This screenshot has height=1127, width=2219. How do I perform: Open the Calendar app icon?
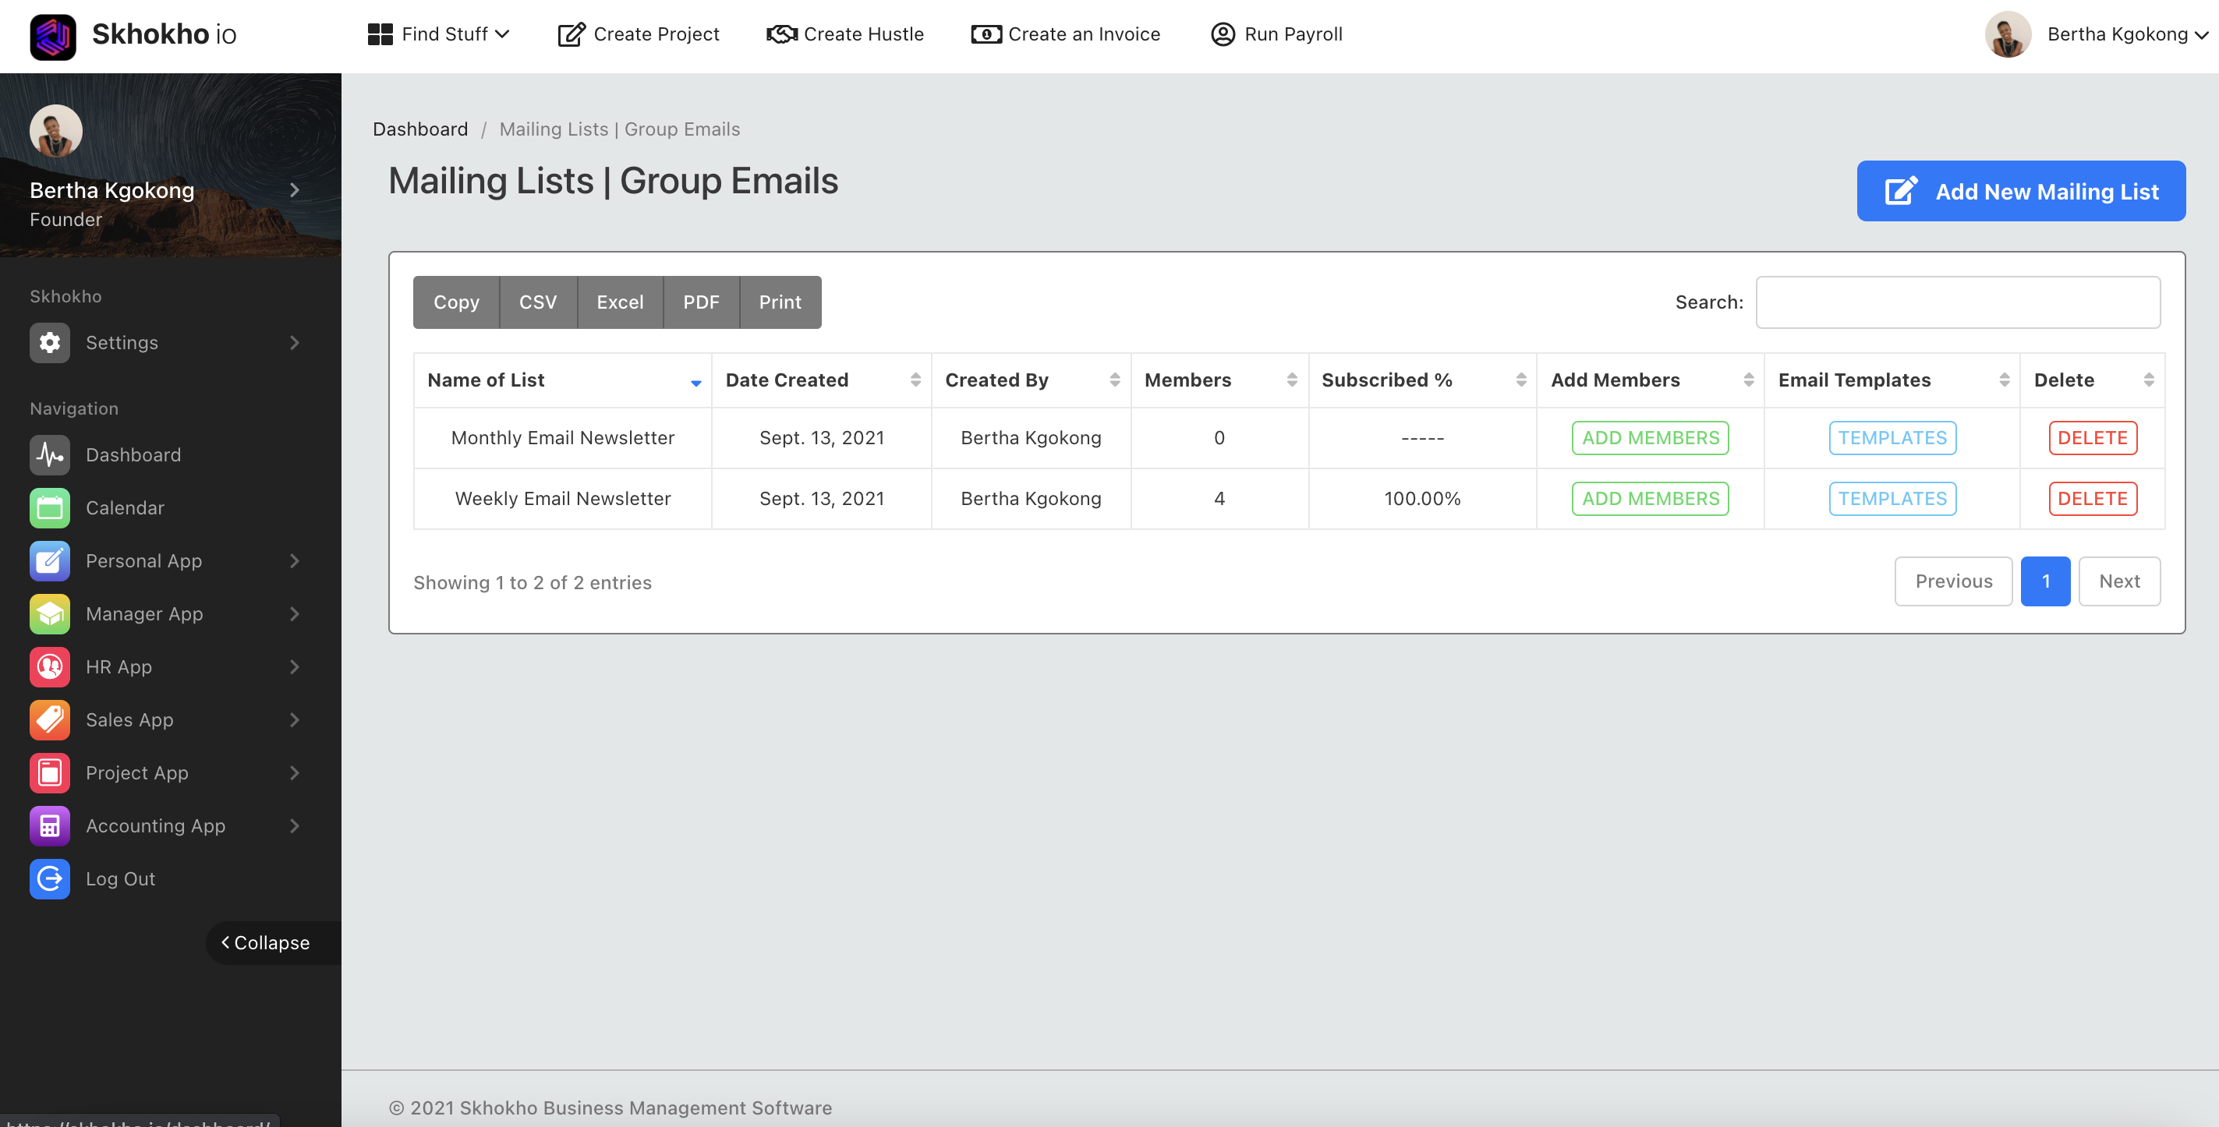49,508
